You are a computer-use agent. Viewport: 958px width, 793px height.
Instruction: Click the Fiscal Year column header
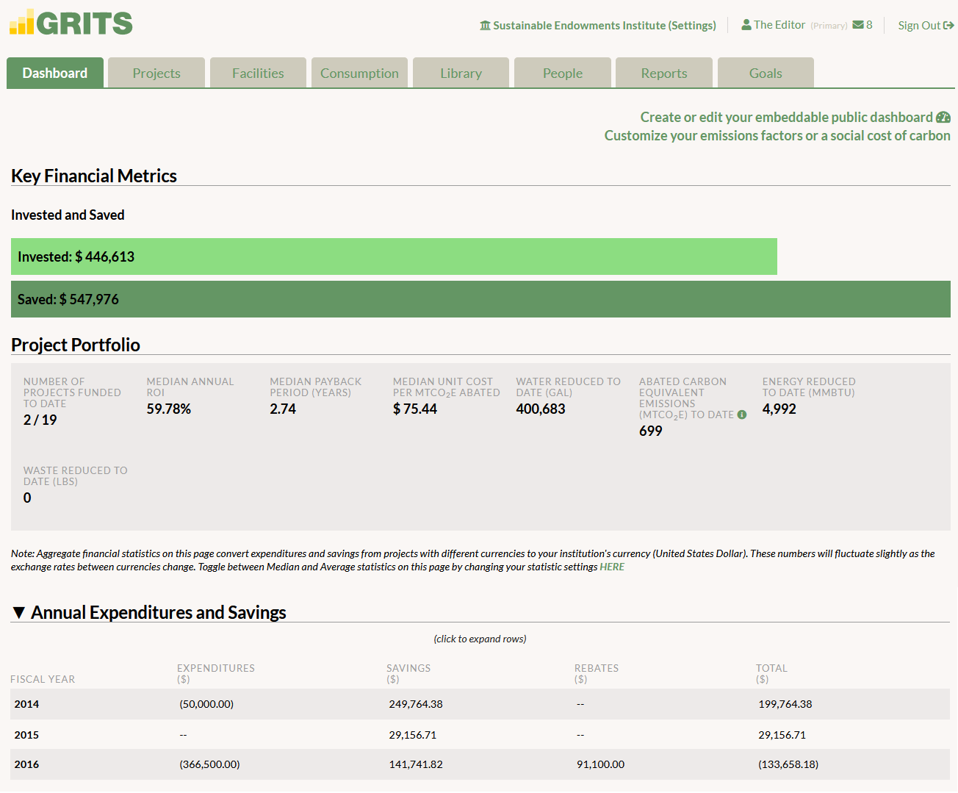click(43, 679)
